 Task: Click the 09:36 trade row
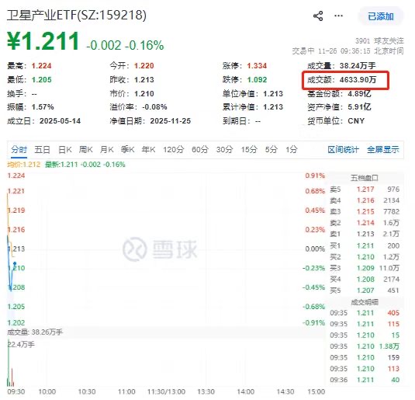[365, 380]
